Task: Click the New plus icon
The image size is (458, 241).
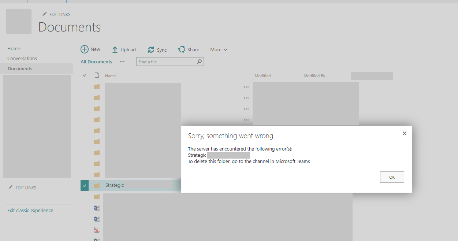Action: (x=85, y=49)
